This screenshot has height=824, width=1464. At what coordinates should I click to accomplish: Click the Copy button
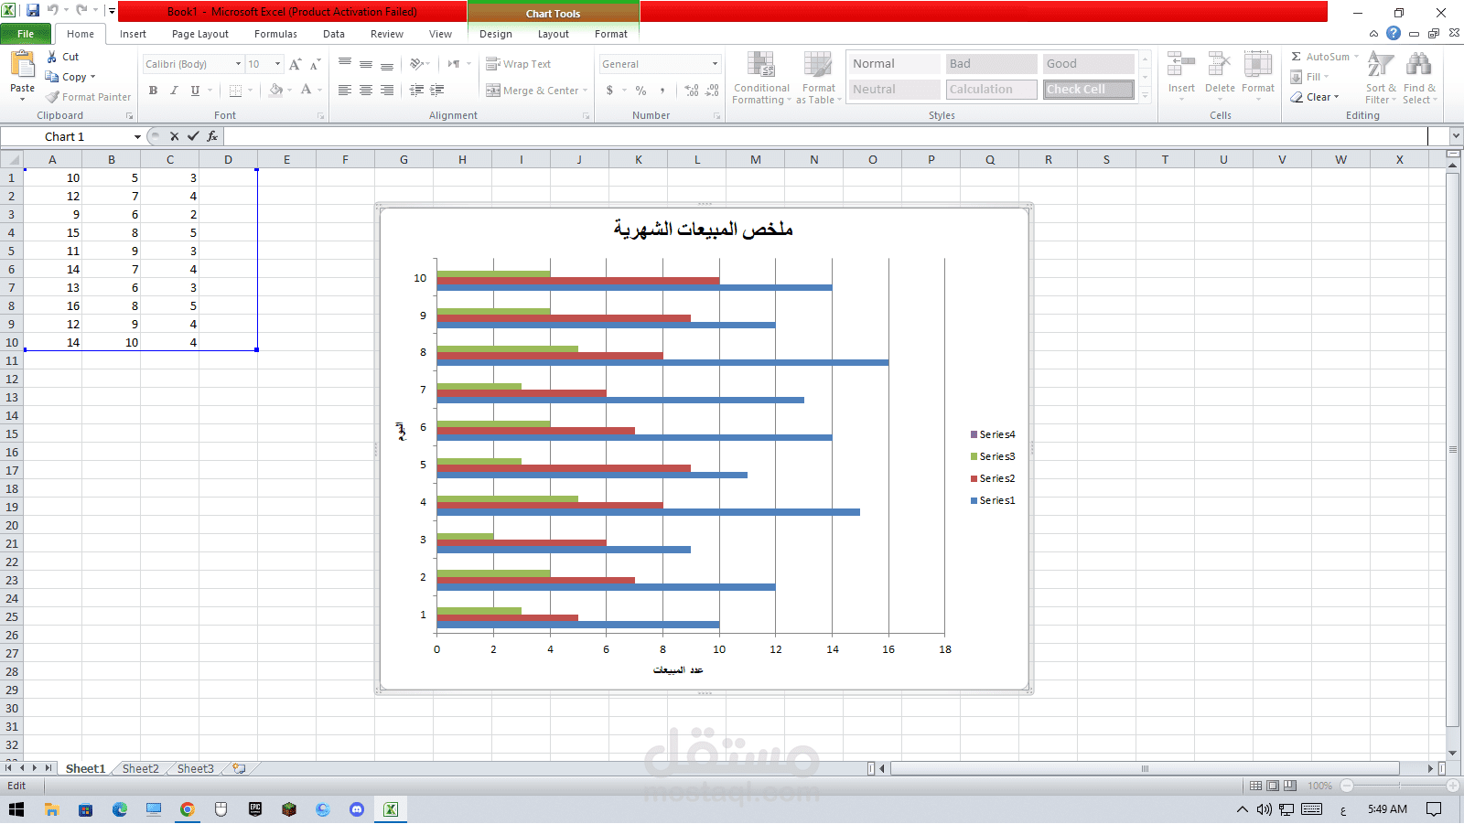[71, 77]
